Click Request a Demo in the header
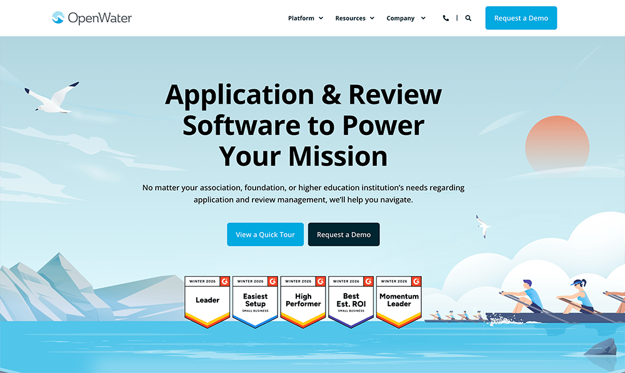Image resolution: width=625 pixels, height=373 pixels. pyautogui.click(x=521, y=18)
